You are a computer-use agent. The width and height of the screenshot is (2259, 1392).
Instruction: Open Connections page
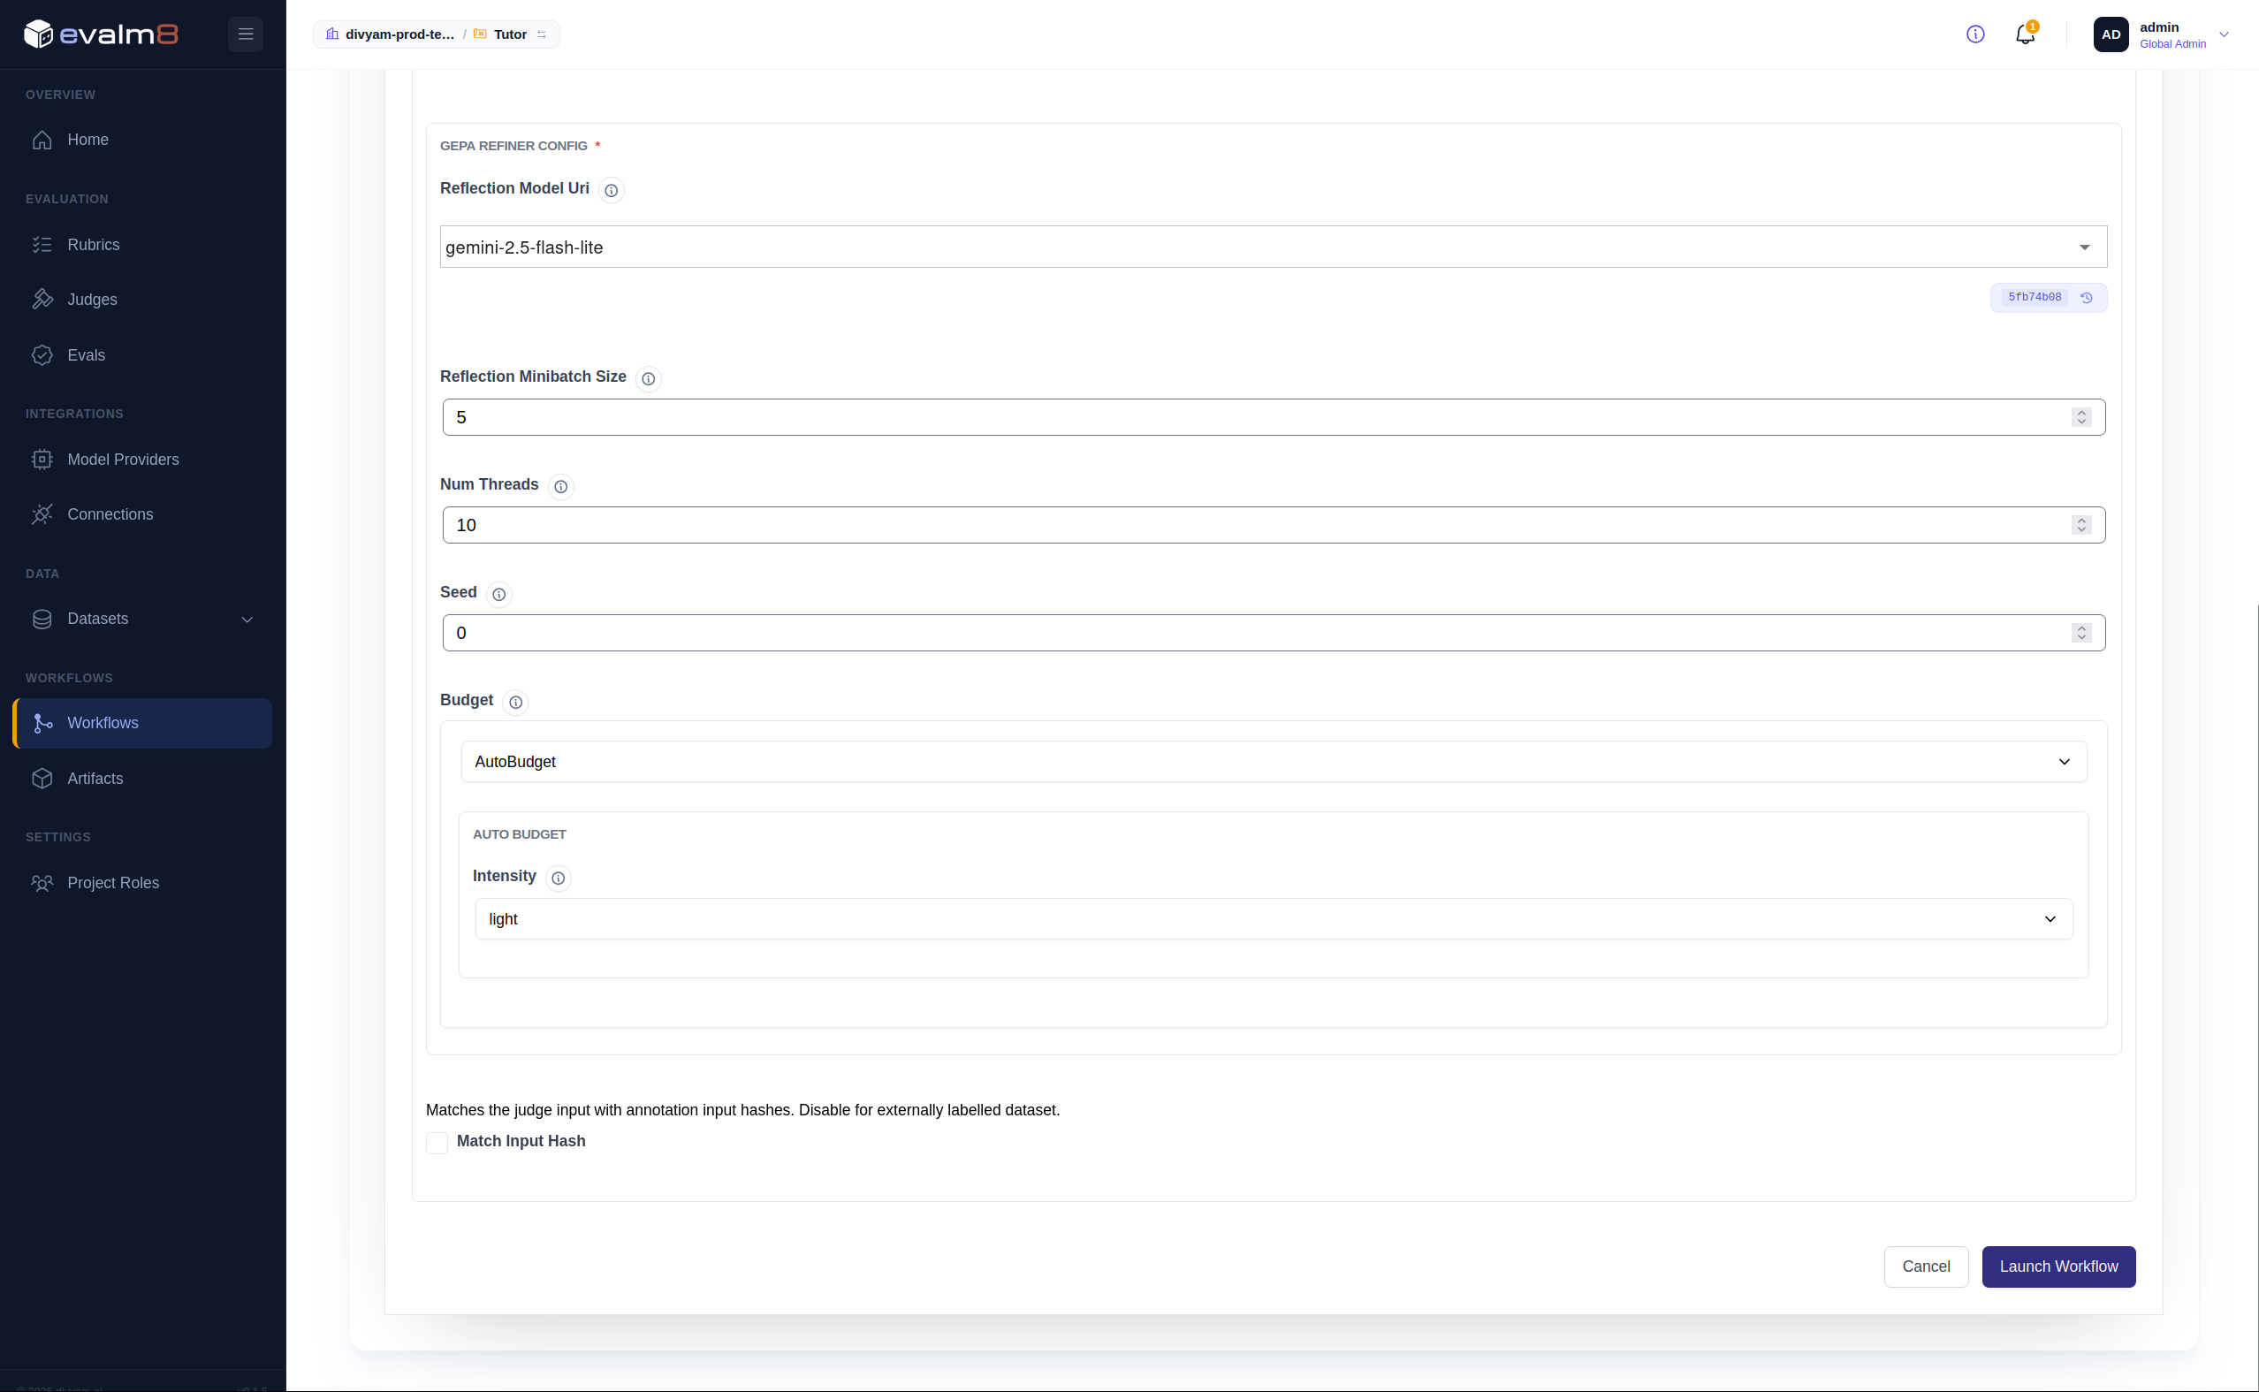pos(142,513)
